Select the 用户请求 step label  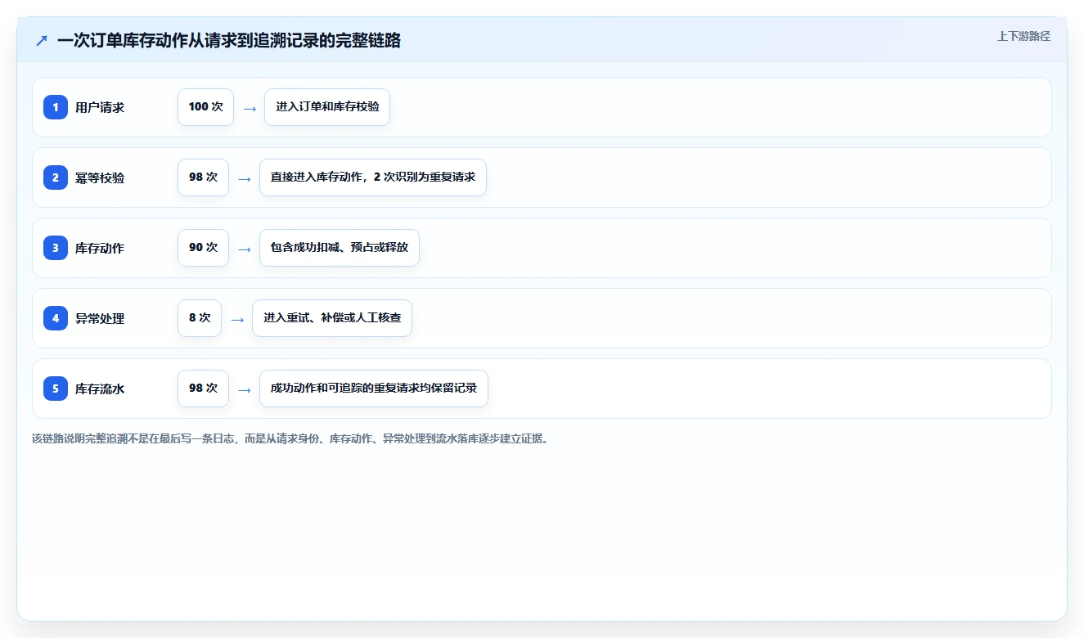(x=100, y=107)
